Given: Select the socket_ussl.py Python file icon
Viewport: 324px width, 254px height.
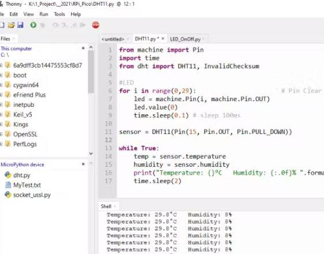Looking at the screenshot, I should pyautogui.click(x=8, y=195).
